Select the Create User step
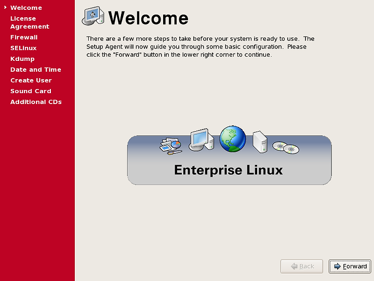374x281 pixels. click(x=31, y=80)
